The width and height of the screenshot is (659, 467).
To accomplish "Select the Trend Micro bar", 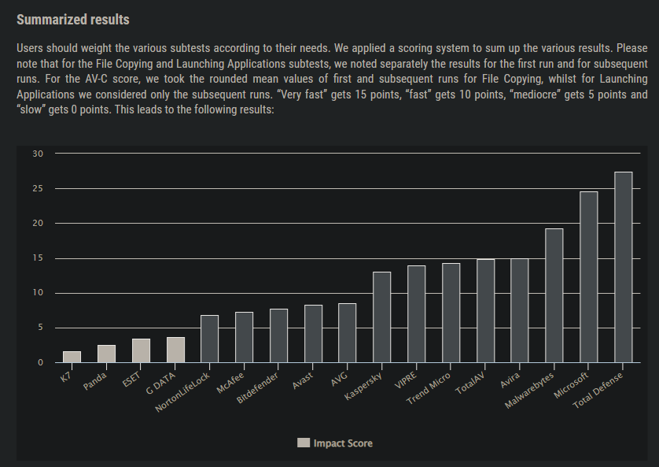I will 451,313.
